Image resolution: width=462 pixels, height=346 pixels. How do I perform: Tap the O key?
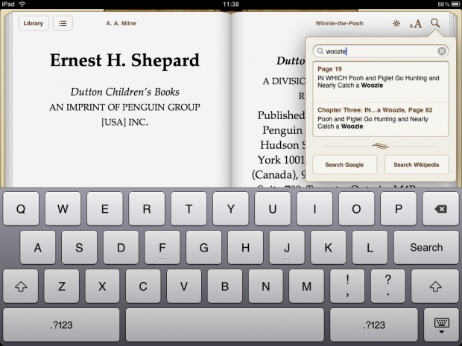[x=356, y=208]
